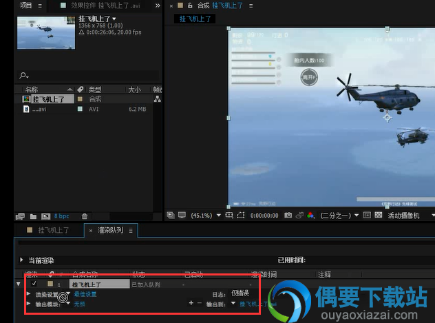Click the monitor icon in viewer footer

[x=182, y=215]
